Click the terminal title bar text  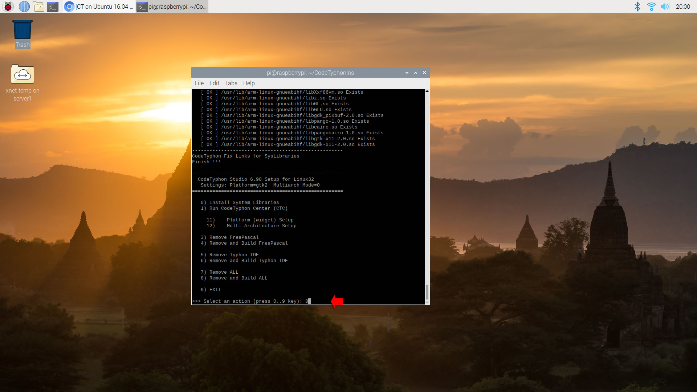[310, 73]
